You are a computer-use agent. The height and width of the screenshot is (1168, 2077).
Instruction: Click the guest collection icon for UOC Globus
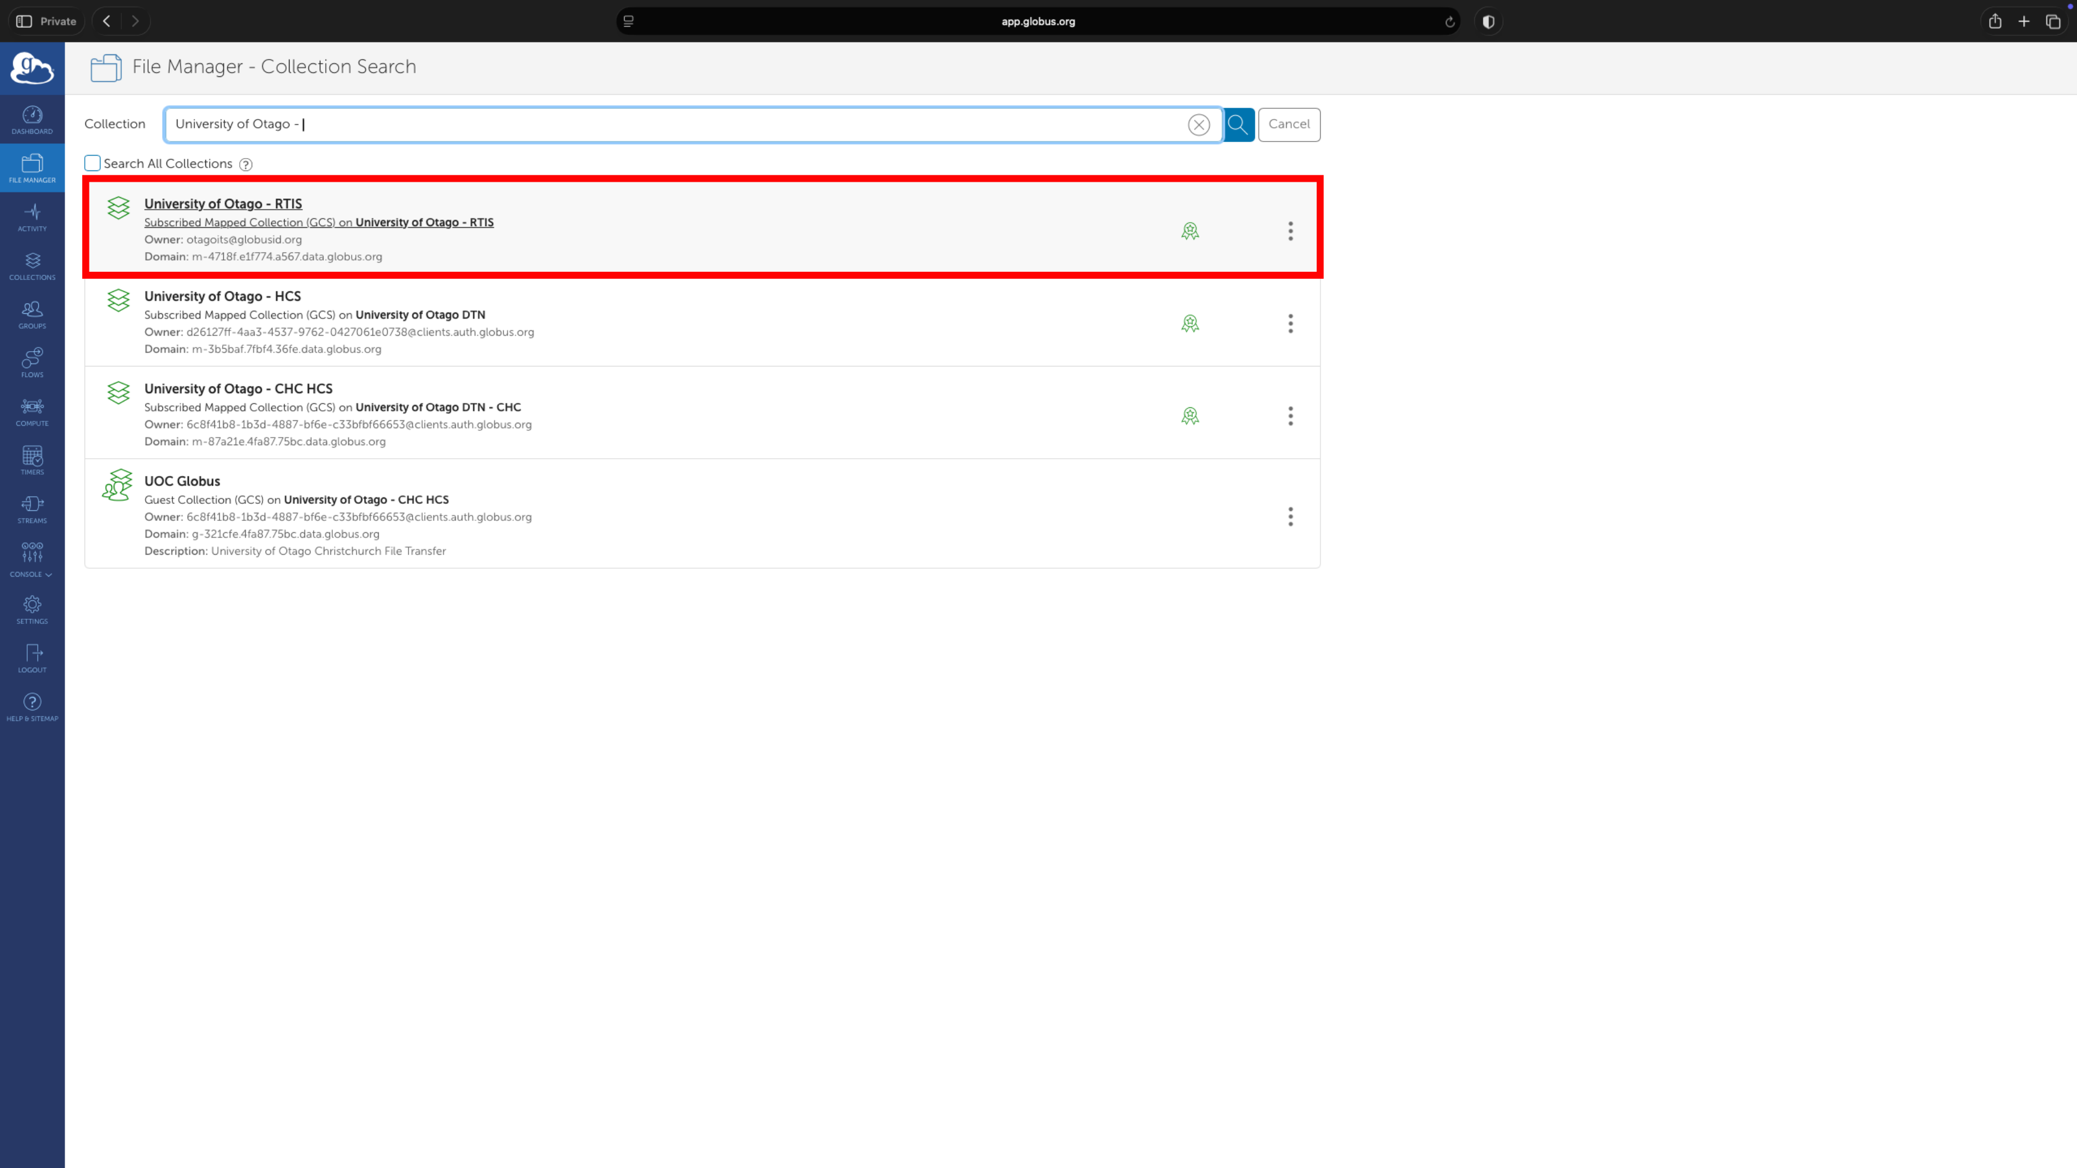pyautogui.click(x=118, y=485)
